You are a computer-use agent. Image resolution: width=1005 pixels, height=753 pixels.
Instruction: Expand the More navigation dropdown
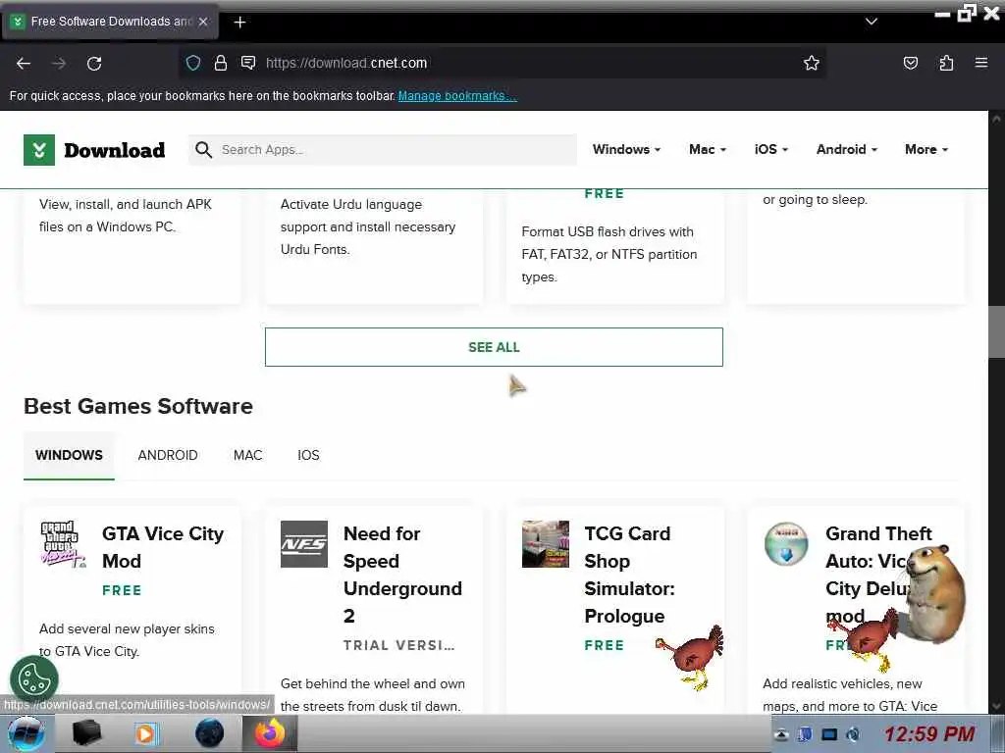pos(926,149)
